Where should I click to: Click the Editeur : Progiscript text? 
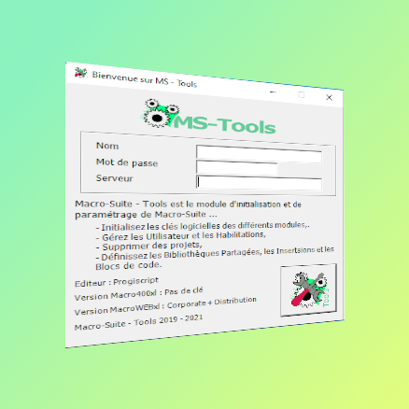(x=117, y=282)
